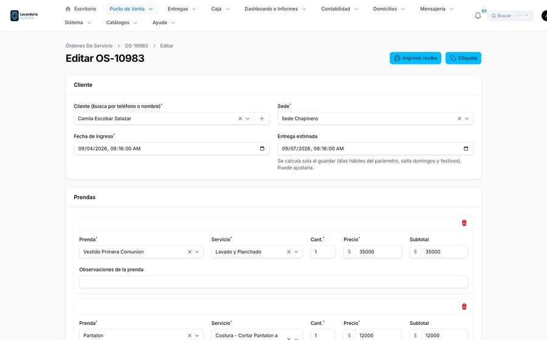Click the Cliente section heading

(x=83, y=84)
